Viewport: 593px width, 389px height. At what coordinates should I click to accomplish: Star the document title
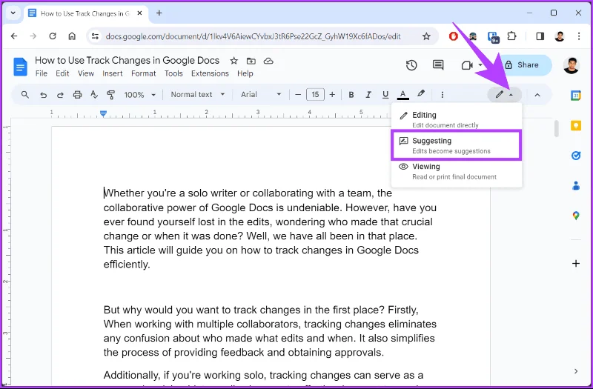point(234,61)
